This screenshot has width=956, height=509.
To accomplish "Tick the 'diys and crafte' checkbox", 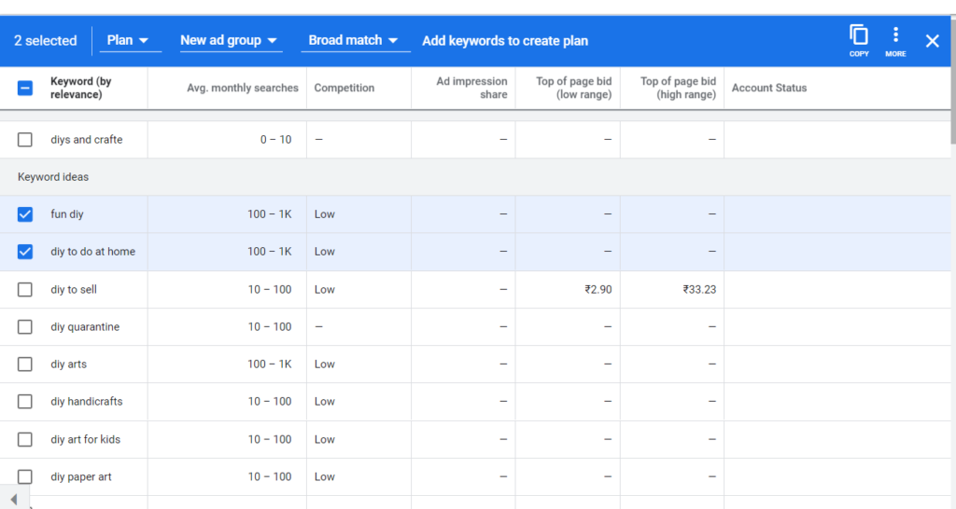I will coord(25,140).
